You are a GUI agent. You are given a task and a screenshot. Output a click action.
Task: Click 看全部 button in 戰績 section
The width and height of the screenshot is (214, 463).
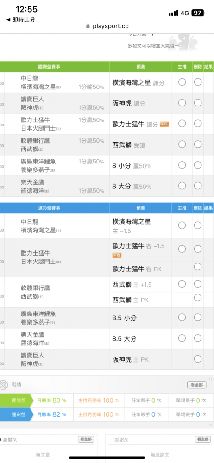point(196,385)
